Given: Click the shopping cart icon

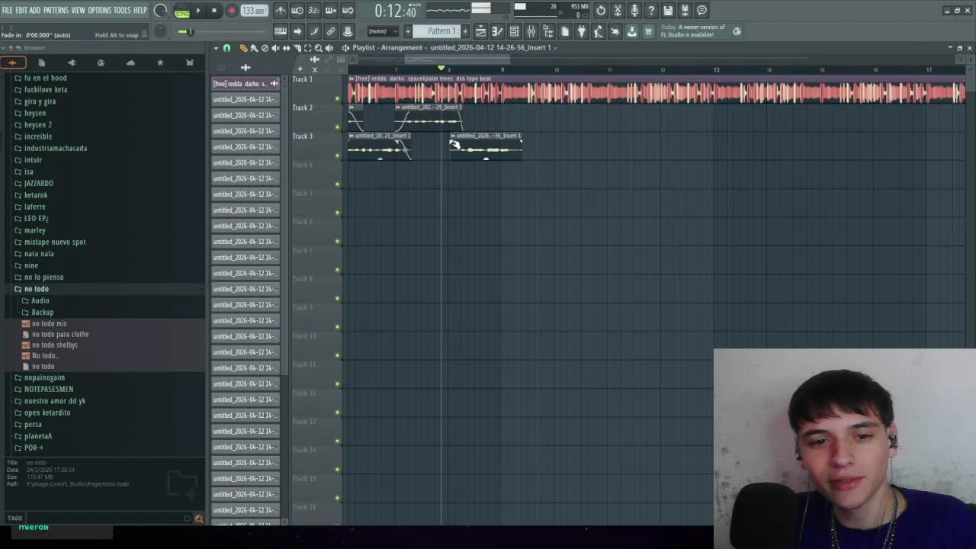Looking at the screenshot, I should point(649,31).
